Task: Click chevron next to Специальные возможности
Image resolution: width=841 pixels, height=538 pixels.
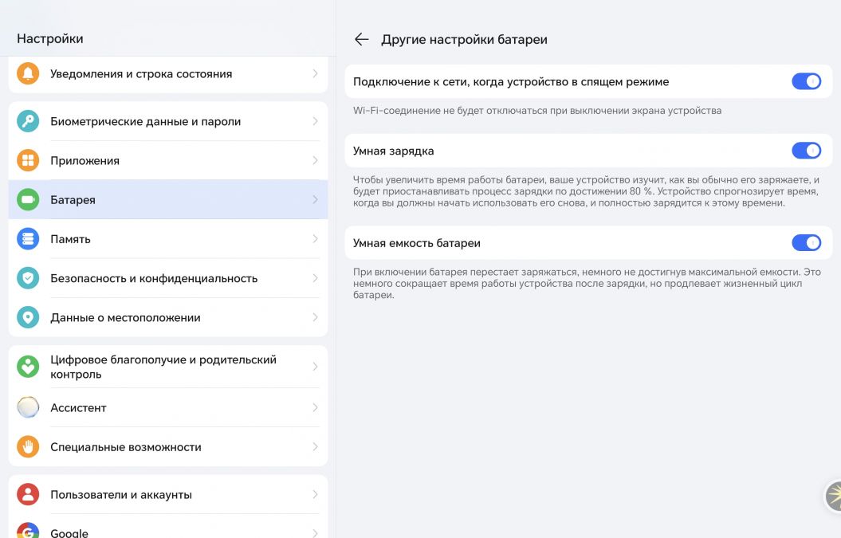Action: [x=316, y=446]
